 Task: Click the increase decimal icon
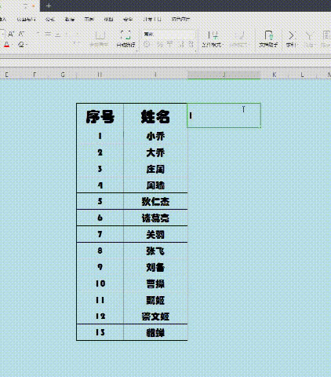point(181,44)
